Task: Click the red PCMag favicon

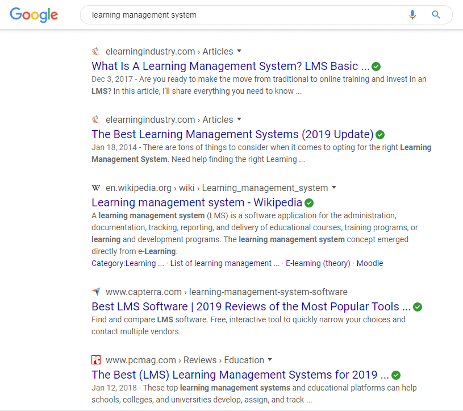Action: tap(96, 360)
